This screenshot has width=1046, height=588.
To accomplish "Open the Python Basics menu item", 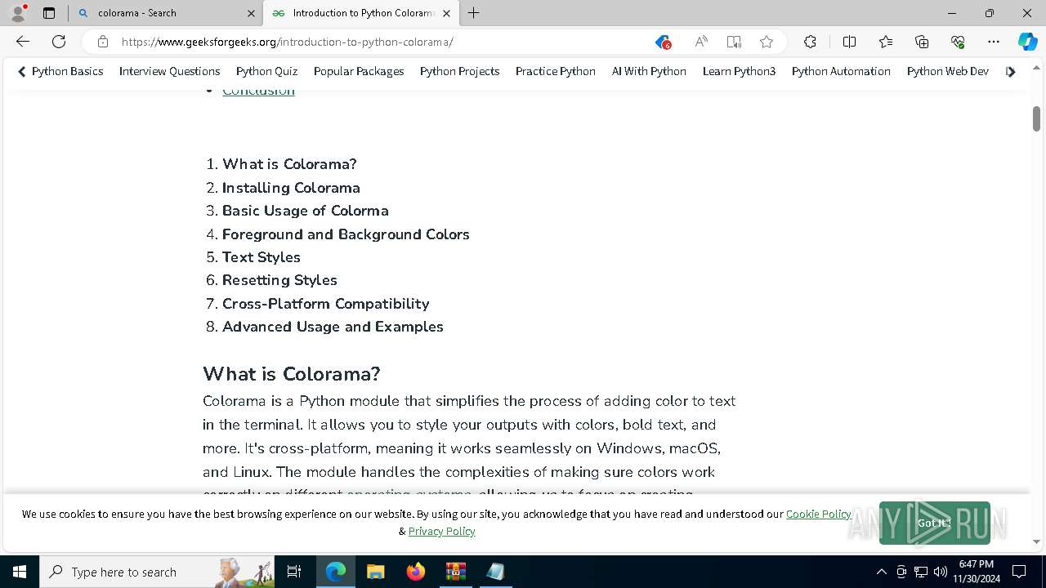I will (x=67, y=71).
